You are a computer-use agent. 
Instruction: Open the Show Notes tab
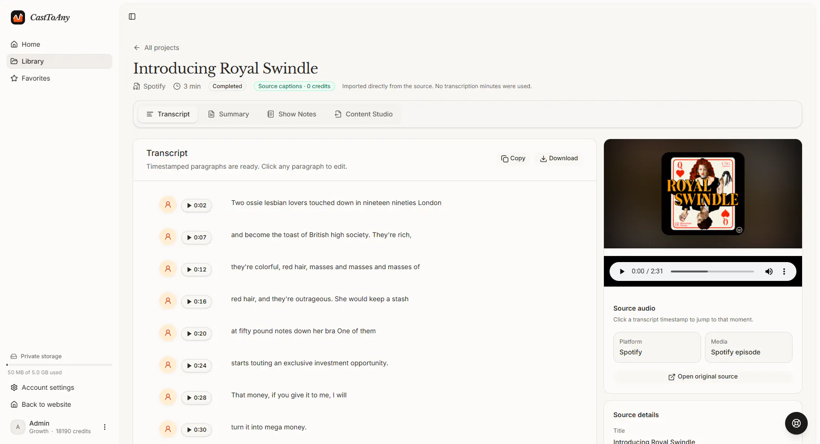tap(292, 114)
